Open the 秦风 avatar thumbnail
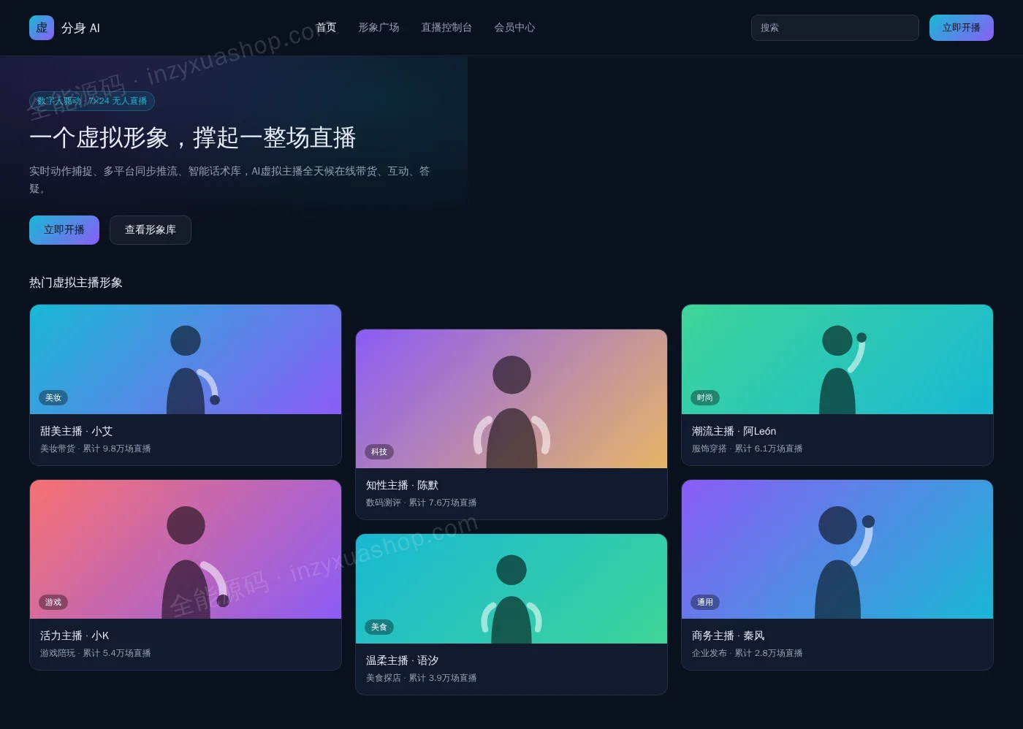 coord(837,549)
